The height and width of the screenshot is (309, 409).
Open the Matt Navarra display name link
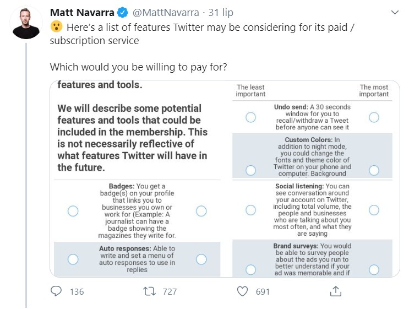(83, 12)
